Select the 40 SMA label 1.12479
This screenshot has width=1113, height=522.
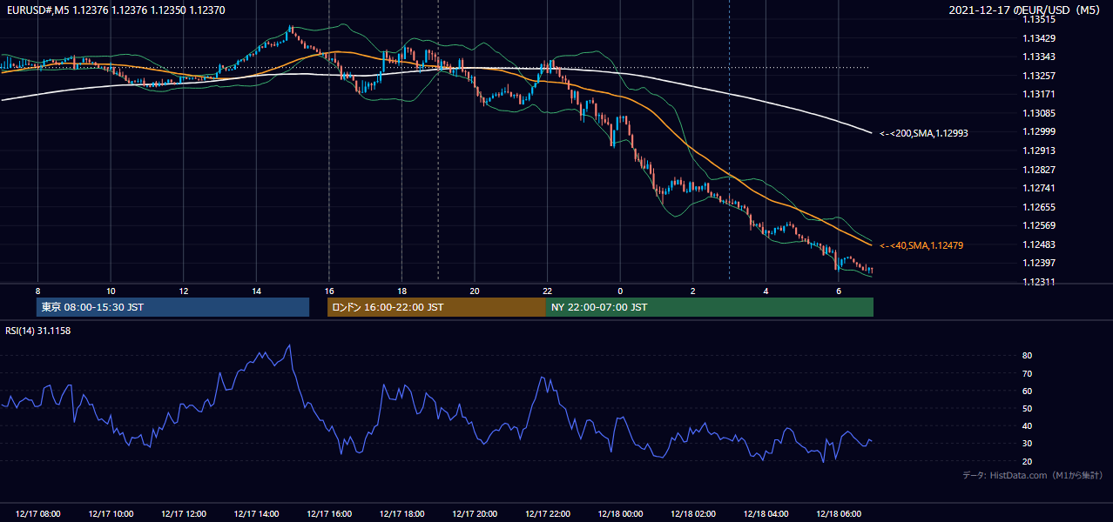point(921,245)
